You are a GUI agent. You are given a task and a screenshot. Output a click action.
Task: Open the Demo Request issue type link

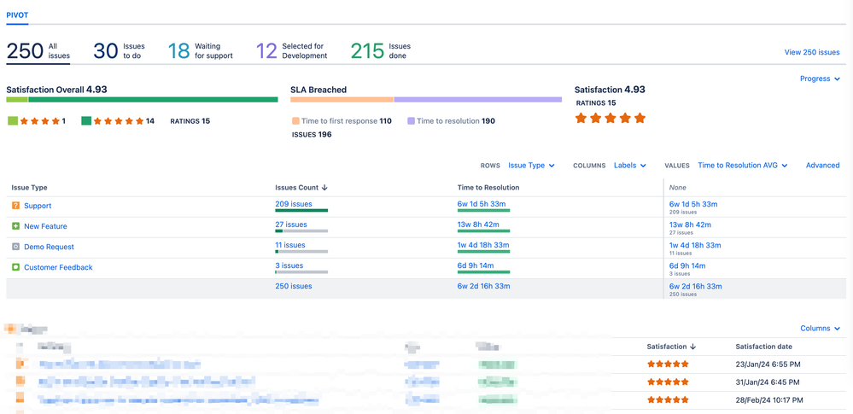coord(49,247)
